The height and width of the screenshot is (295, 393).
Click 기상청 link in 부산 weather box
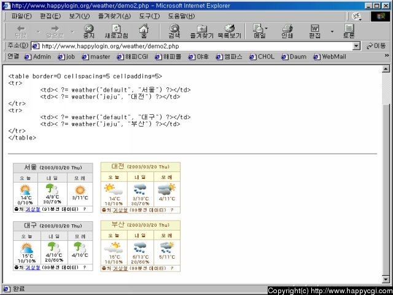(120, 268)
